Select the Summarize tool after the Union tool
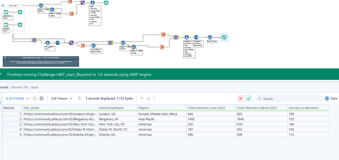 point(82,46)
